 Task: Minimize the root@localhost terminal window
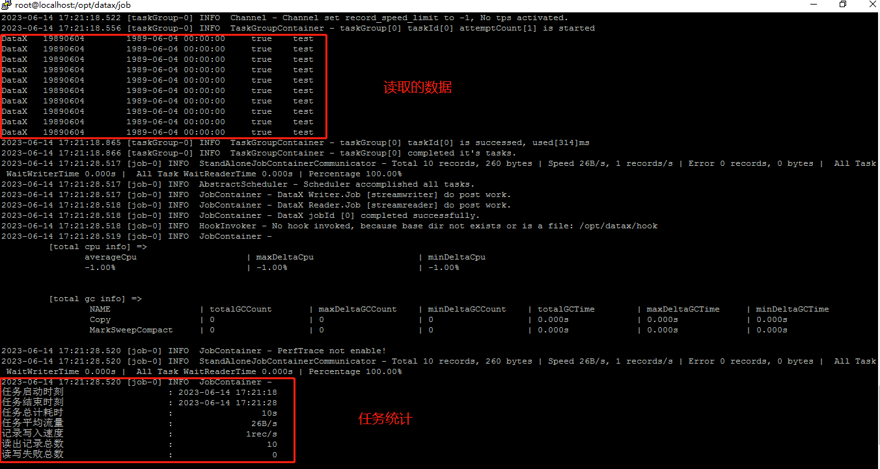814,5
